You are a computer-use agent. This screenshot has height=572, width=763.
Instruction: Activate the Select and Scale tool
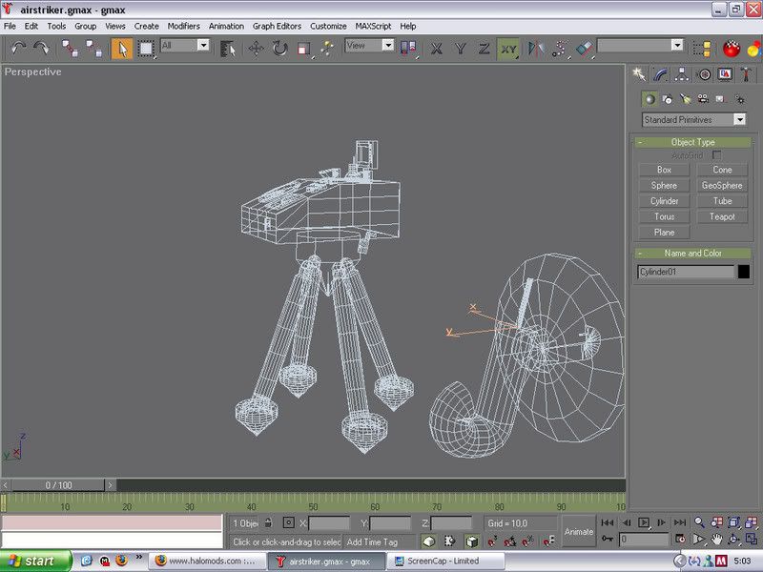click(x=304, y=49)
